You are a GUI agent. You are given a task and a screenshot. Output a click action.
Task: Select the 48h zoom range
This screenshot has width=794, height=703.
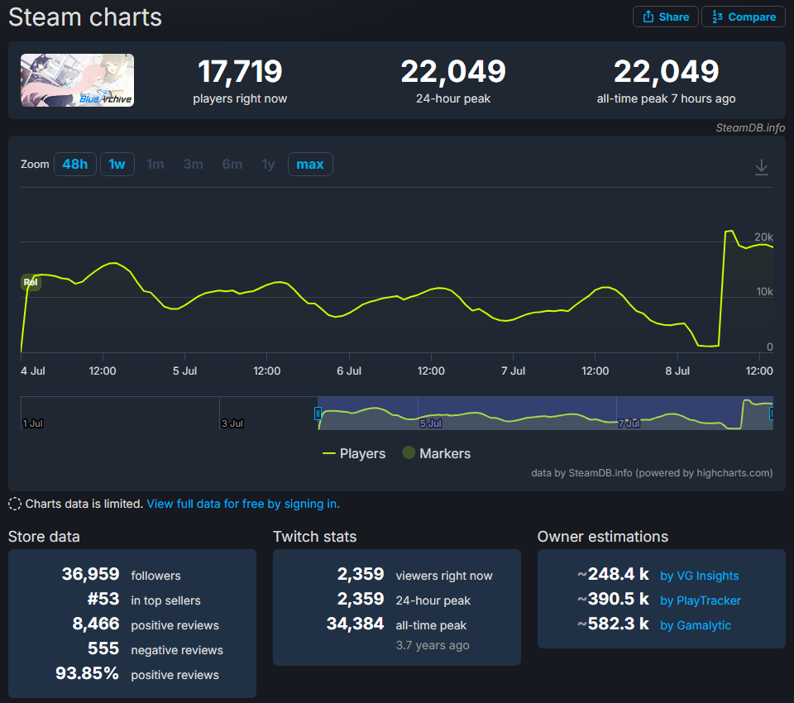pos(75,164)
